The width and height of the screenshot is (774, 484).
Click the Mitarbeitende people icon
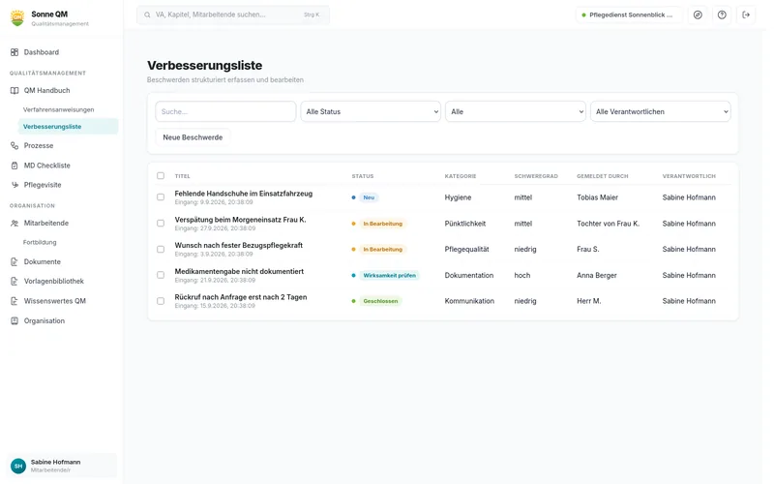pyautogui.click(x=15, y=224)
